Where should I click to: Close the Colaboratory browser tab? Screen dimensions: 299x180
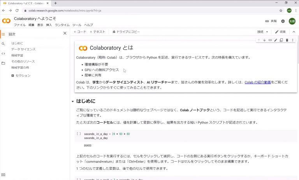click(47, 3)
